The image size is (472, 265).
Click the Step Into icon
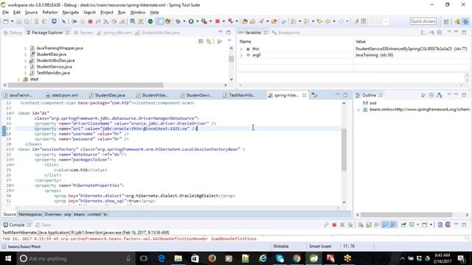pos(106,21)
